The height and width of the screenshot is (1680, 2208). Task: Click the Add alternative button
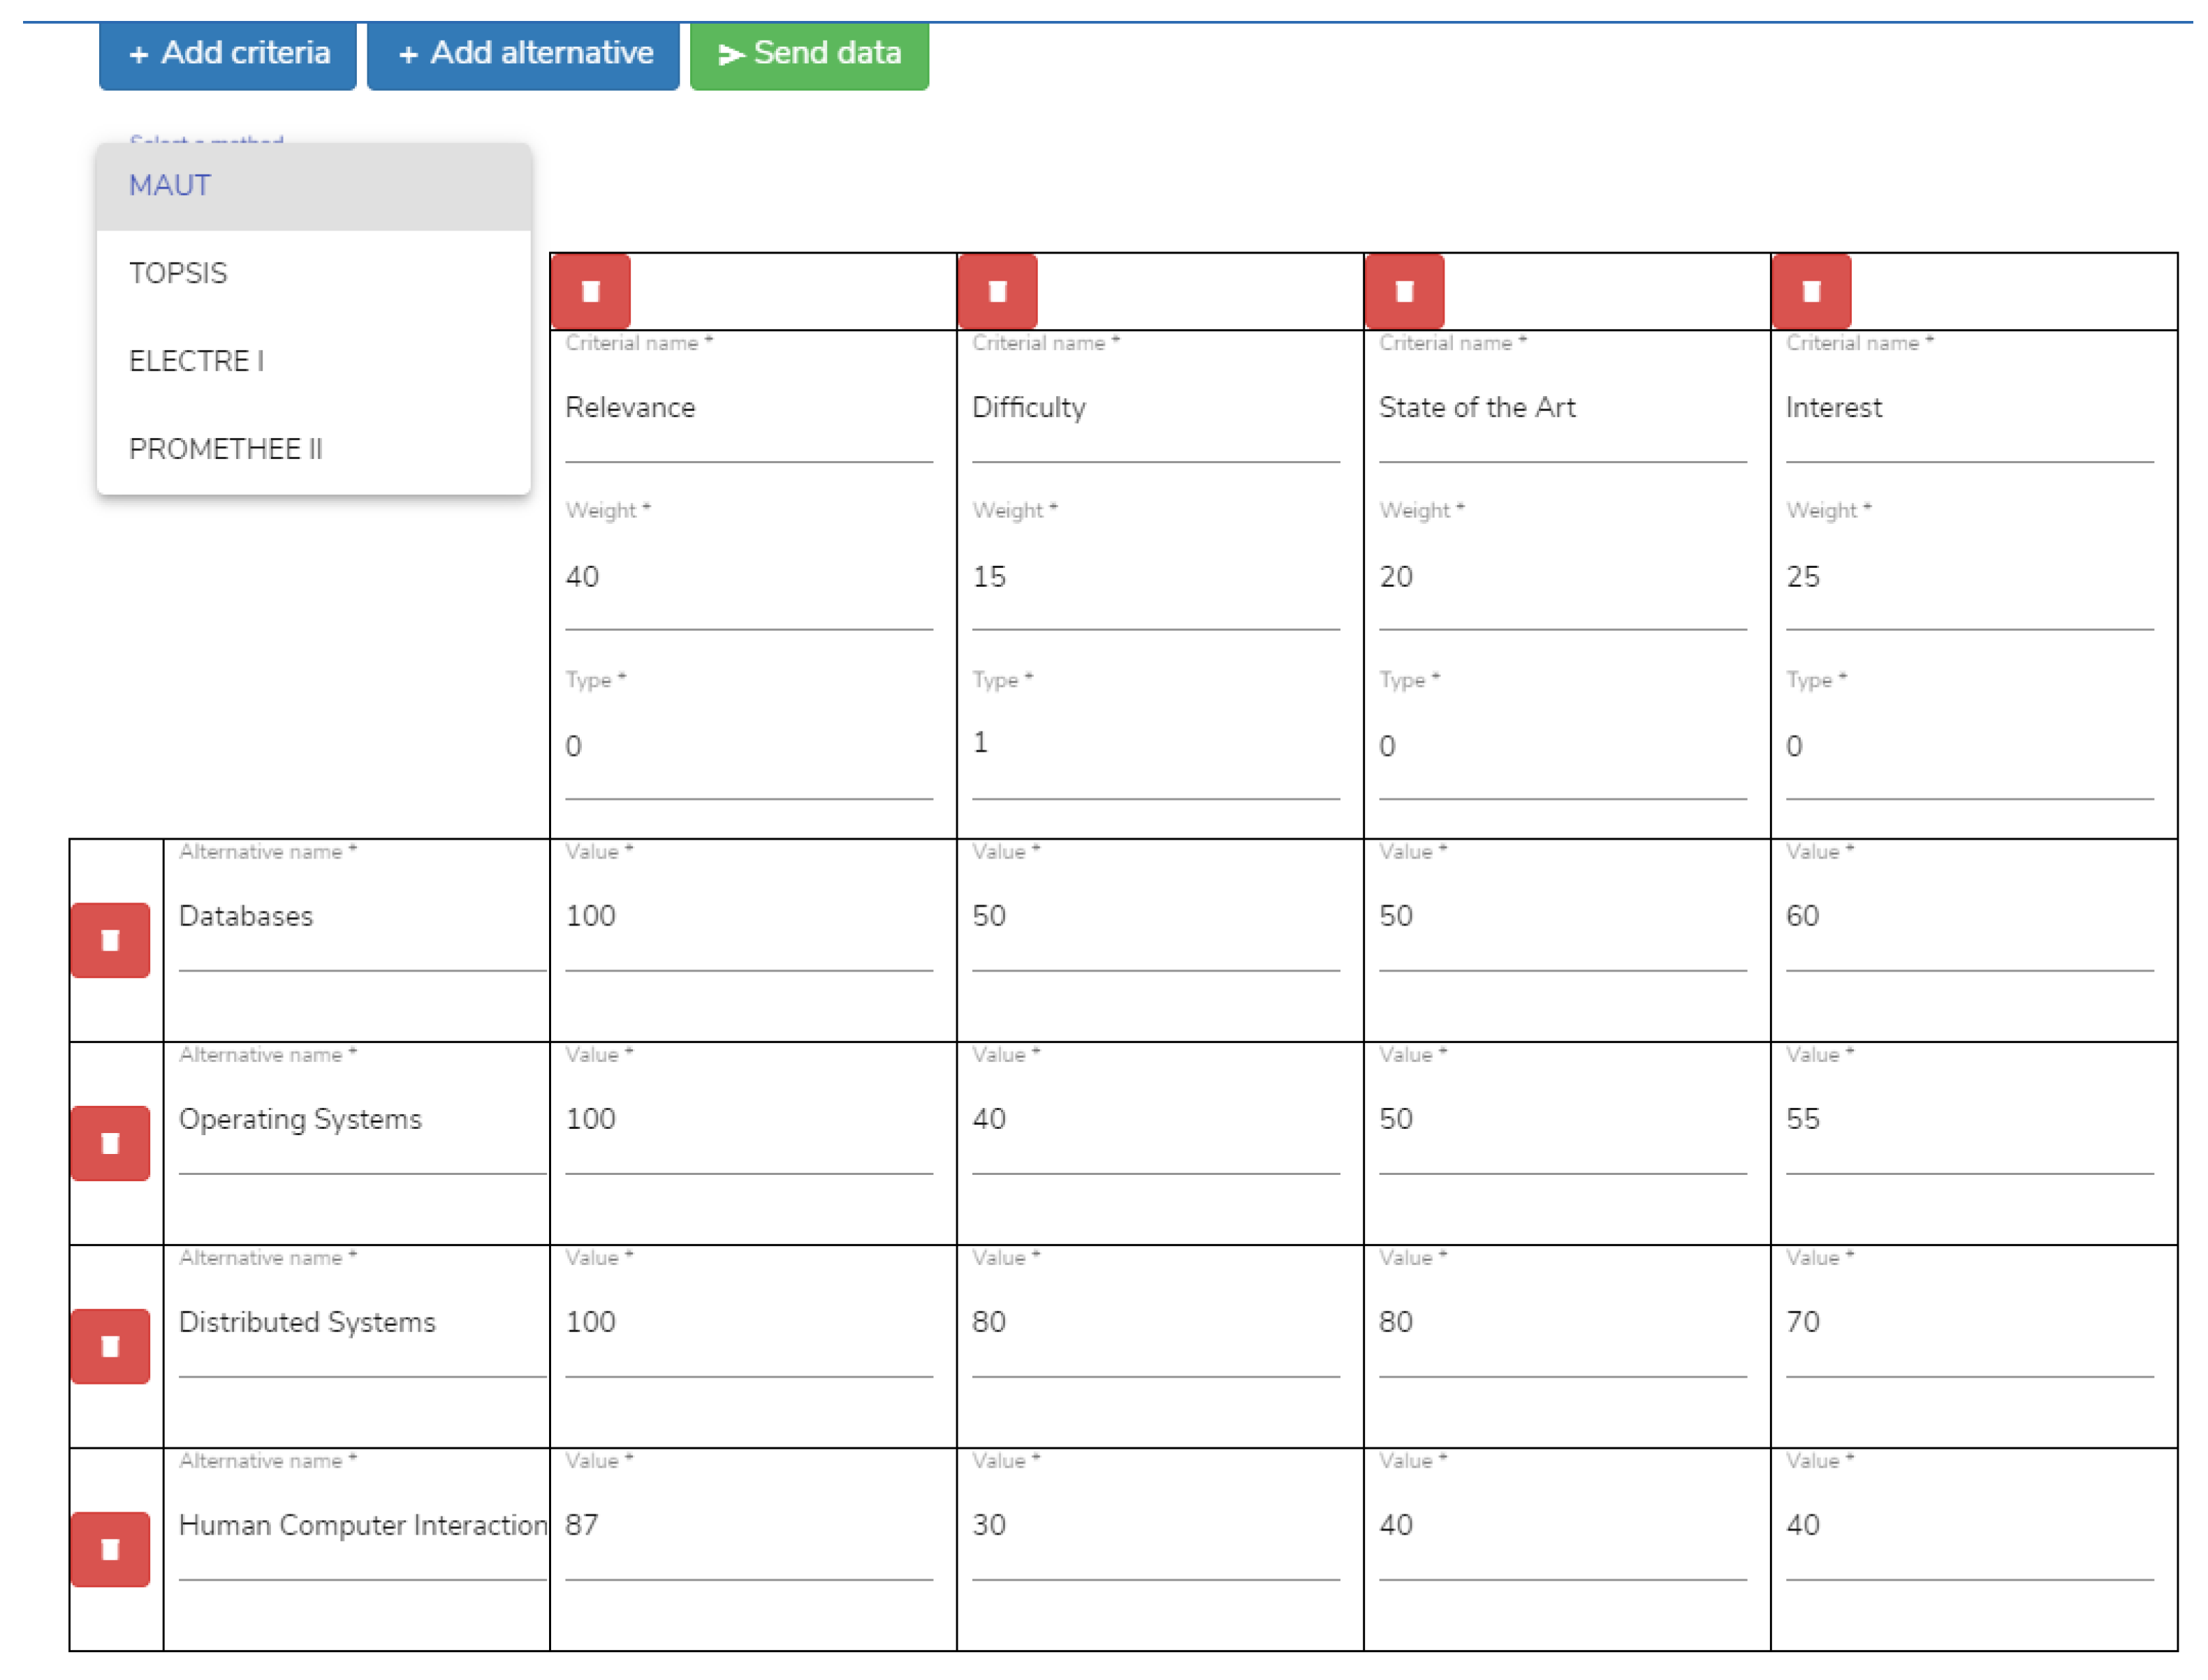click(523, 54)
